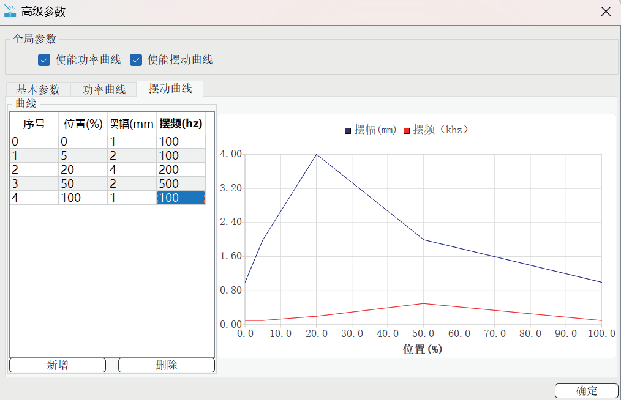Click the 摆频 cell showing 500

(x=181, y=183)
